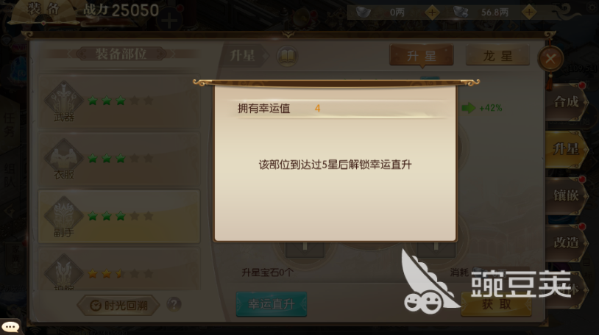Open the chat bubble icon
Viewport: 599px width, 335px height.
10,327
